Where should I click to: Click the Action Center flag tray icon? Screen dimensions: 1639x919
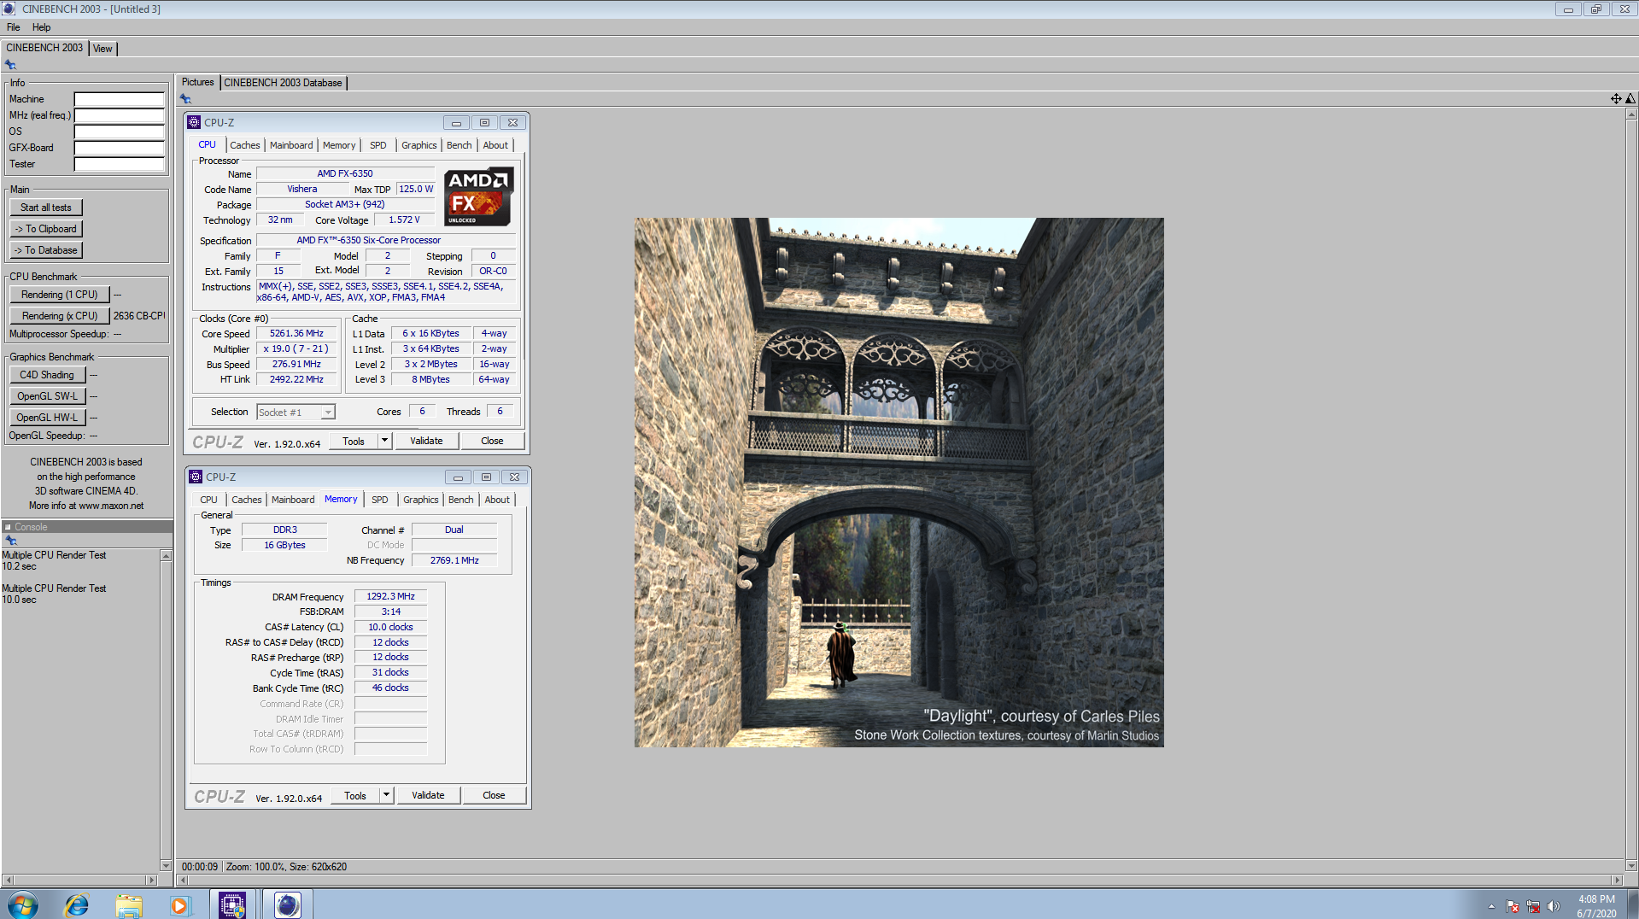[x=1513, y=906]
